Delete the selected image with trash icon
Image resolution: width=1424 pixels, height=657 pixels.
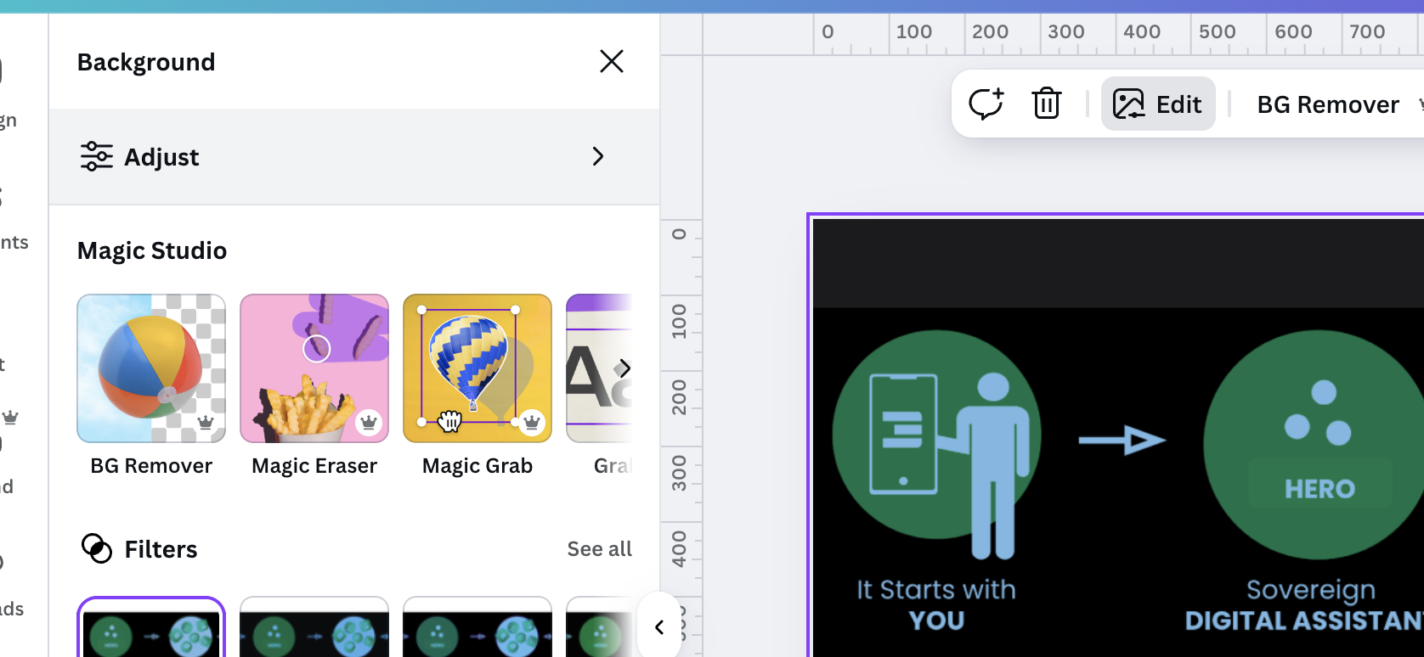tap(1046, 104)
